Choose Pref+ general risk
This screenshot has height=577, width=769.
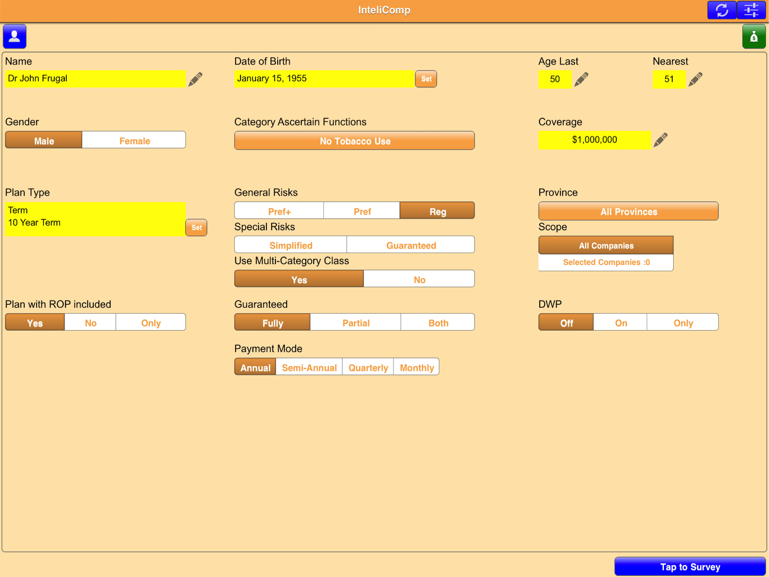(x=279, y=210)
